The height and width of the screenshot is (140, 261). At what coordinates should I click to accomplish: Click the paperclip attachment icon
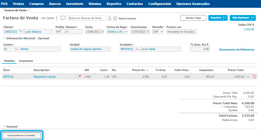pyautogui.click(x=110, y=18)
